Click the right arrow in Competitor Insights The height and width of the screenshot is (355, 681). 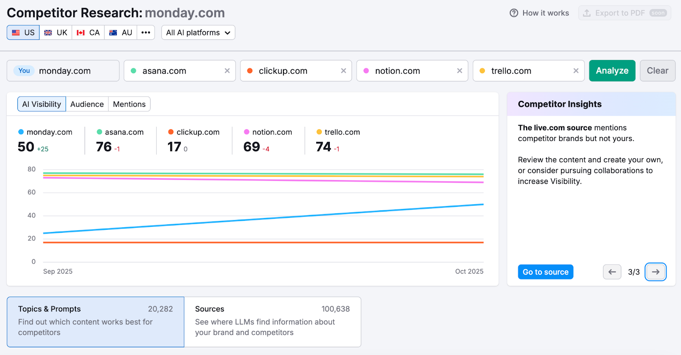[x=655, y=272]
